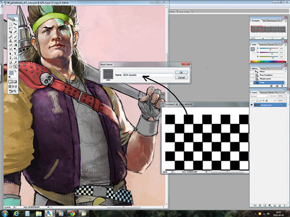The height and width of the screenshot is (217, 290).
Task: Switch to the Paths tab
Action: (x=272, y=92)
